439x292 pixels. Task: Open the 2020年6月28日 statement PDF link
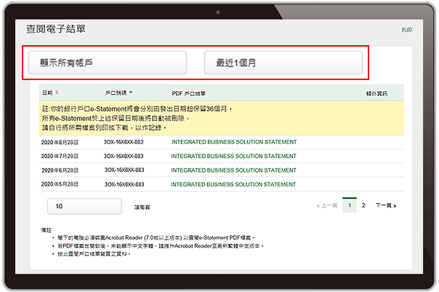tap(234, 170)
